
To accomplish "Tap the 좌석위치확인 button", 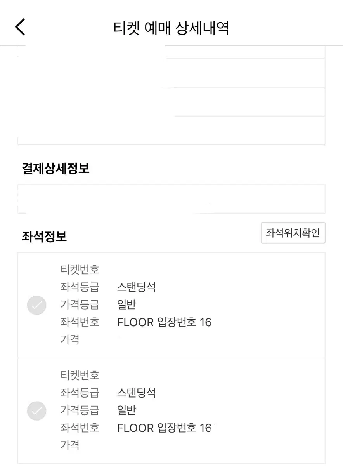I will pos(293,233).
